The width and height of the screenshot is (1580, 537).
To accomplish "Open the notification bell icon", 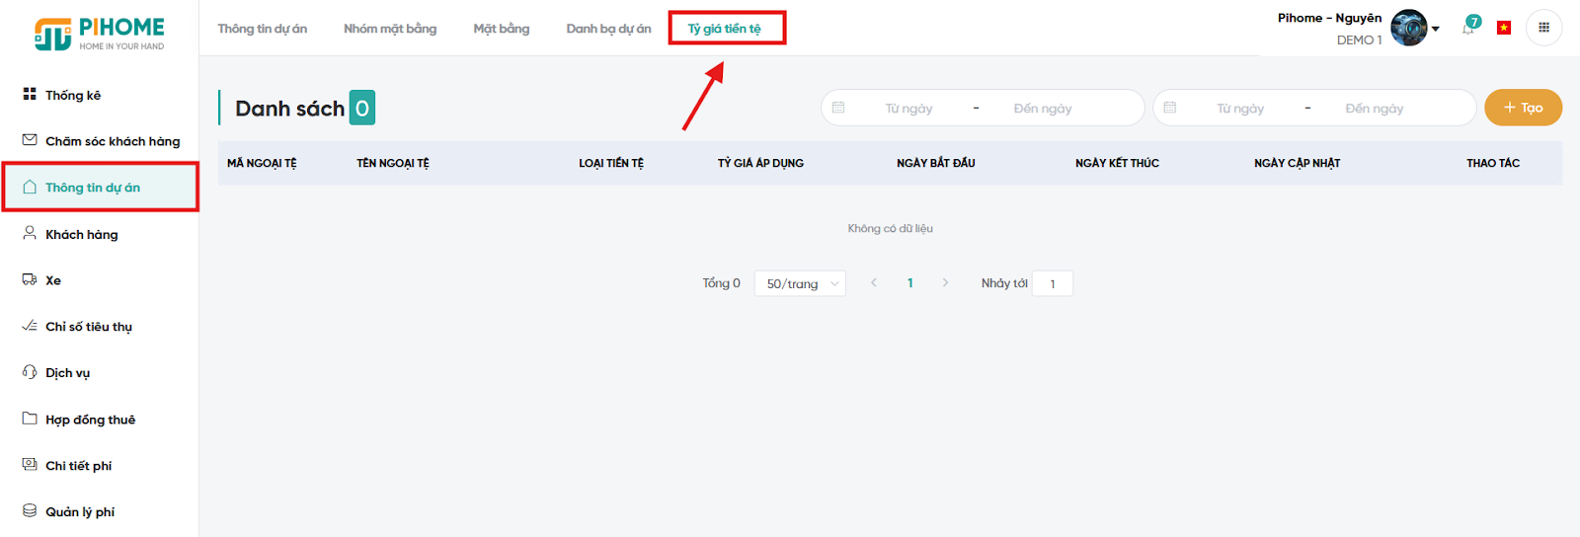I will pyautogui.click(x=1468, y=28).
